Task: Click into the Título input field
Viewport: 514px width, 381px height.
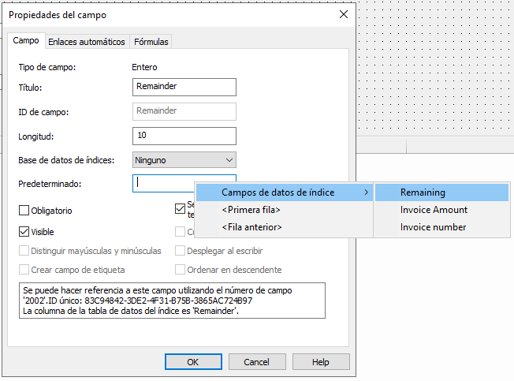Action: pos(184,87)
